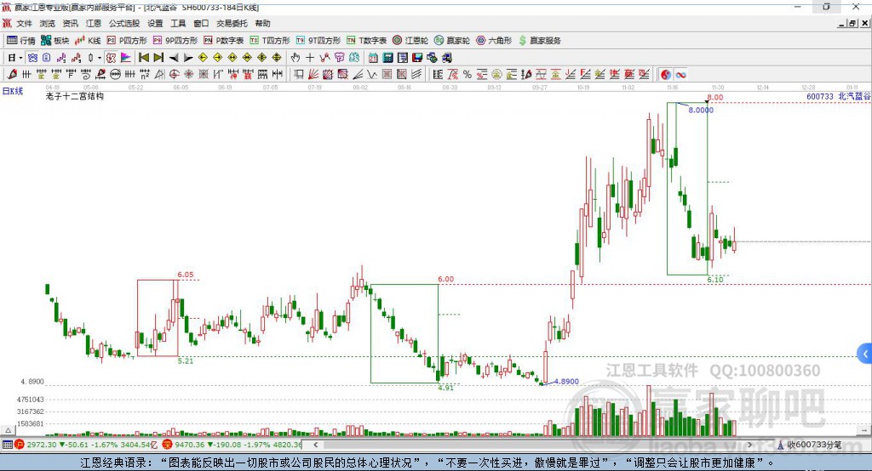Click the save floppy disk icon
The width and height of the screenshot is (872, 471).
[x=417, y=58]
